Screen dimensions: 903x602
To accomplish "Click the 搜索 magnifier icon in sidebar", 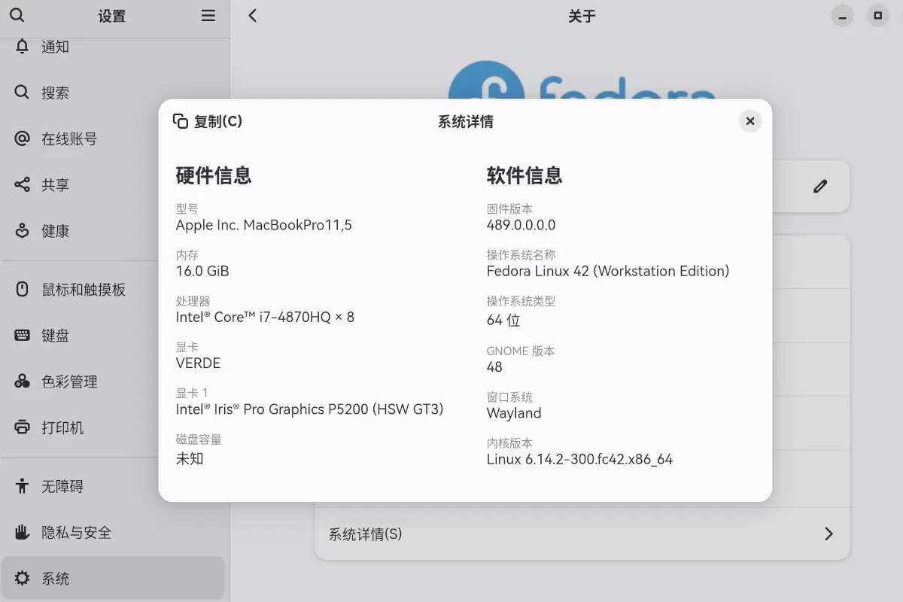I will coord(22,93).
